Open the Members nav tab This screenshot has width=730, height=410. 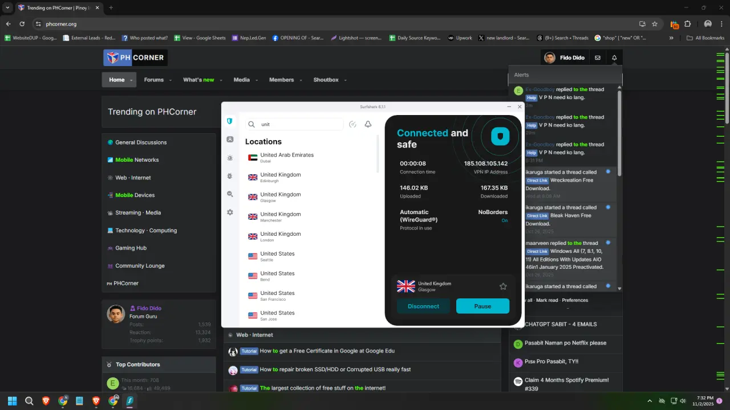[x=281, y=80]
